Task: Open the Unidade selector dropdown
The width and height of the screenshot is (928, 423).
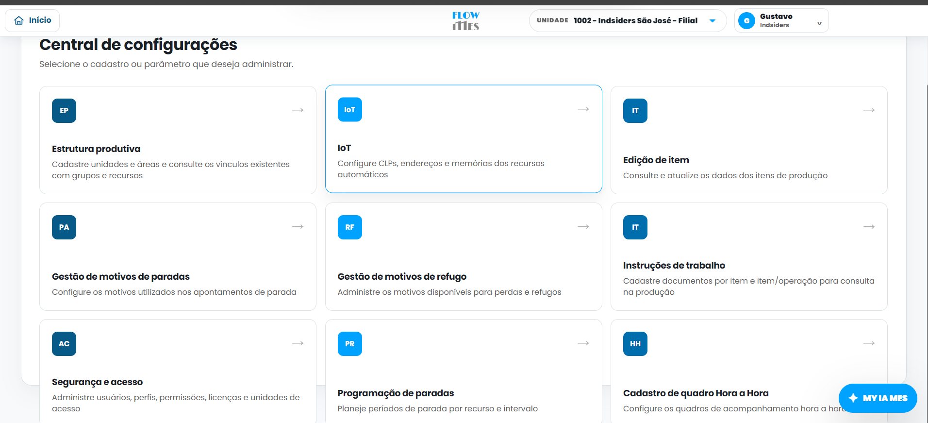Action: pyautogui.click(x=628, y=20)
